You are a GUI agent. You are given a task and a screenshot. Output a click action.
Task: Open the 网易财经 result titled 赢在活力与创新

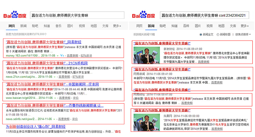coord(44,42)
